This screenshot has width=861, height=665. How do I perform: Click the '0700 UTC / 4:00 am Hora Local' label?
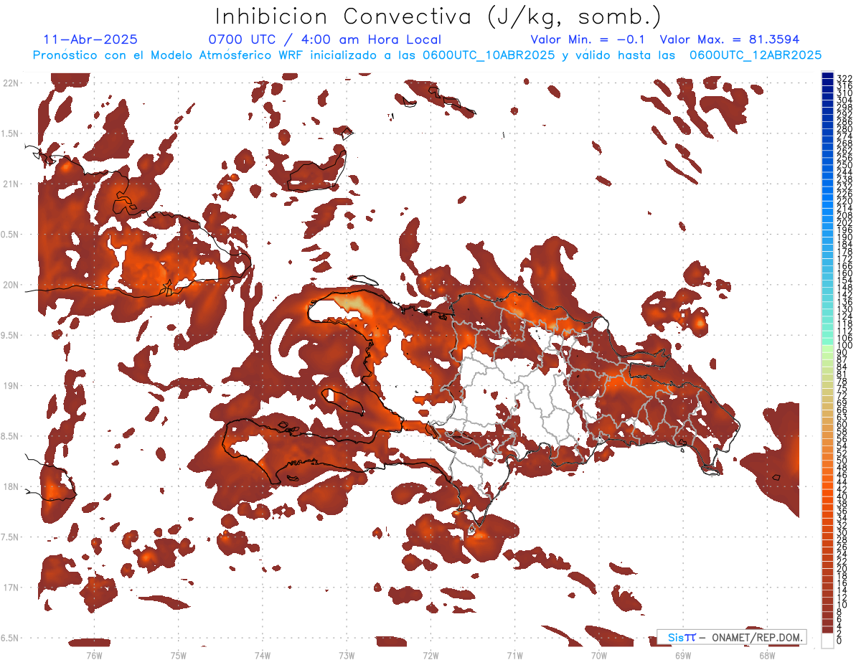[324, 40]
